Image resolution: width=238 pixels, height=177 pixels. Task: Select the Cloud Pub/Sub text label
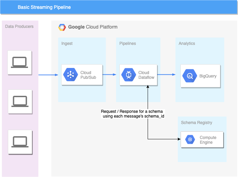point(88,75)
